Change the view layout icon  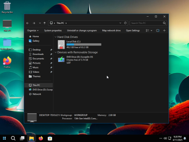pos(147,31)
